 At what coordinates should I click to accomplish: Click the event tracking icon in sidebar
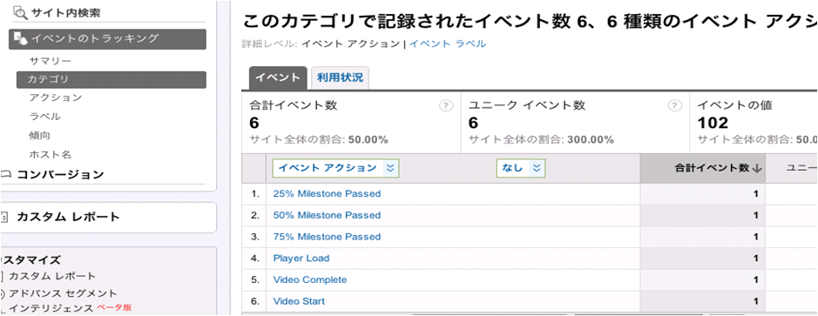pyautogui.click(x=22, y=38)
